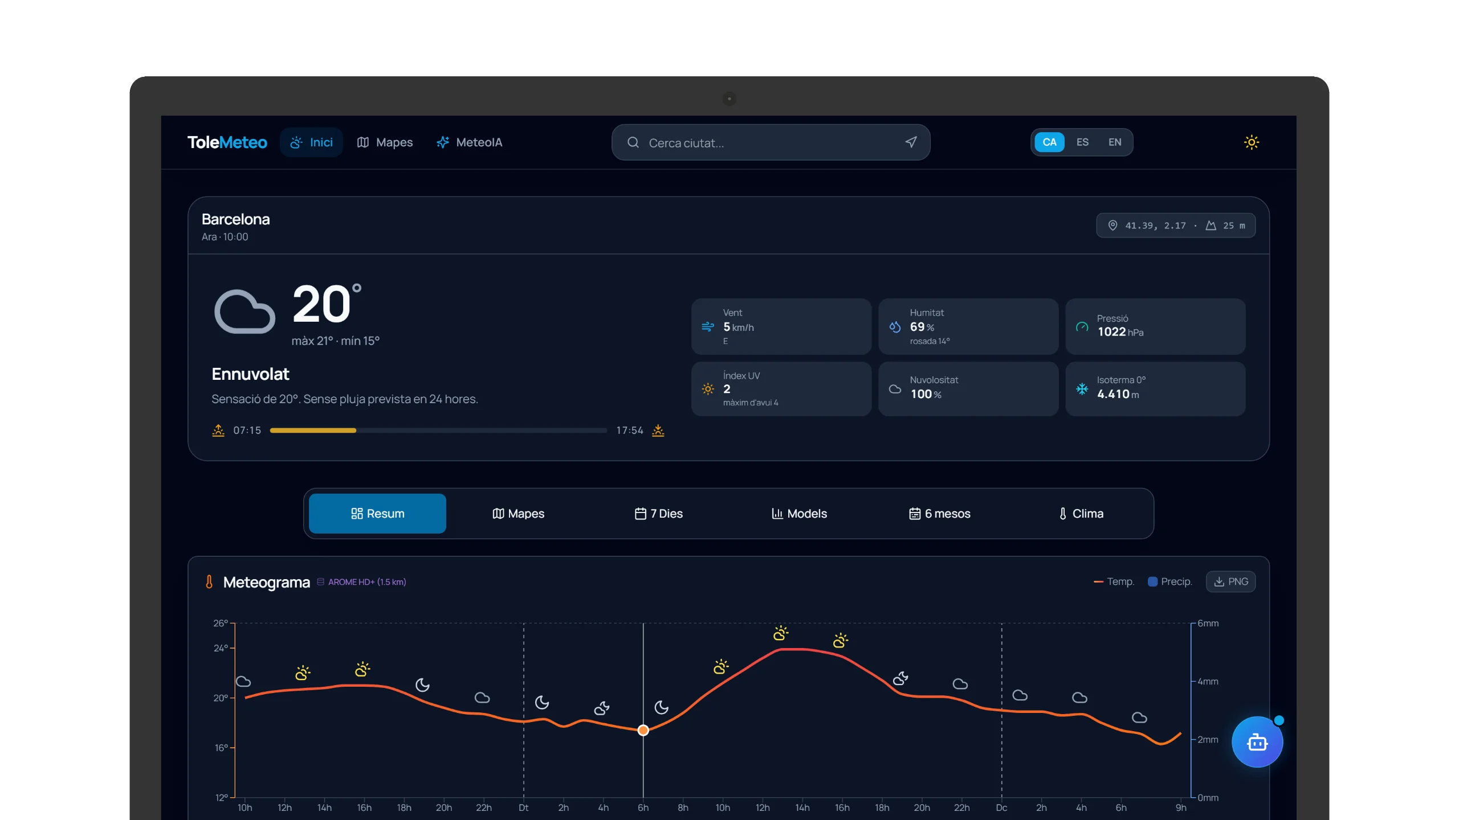Download the meteogram as PNG

1230,581
